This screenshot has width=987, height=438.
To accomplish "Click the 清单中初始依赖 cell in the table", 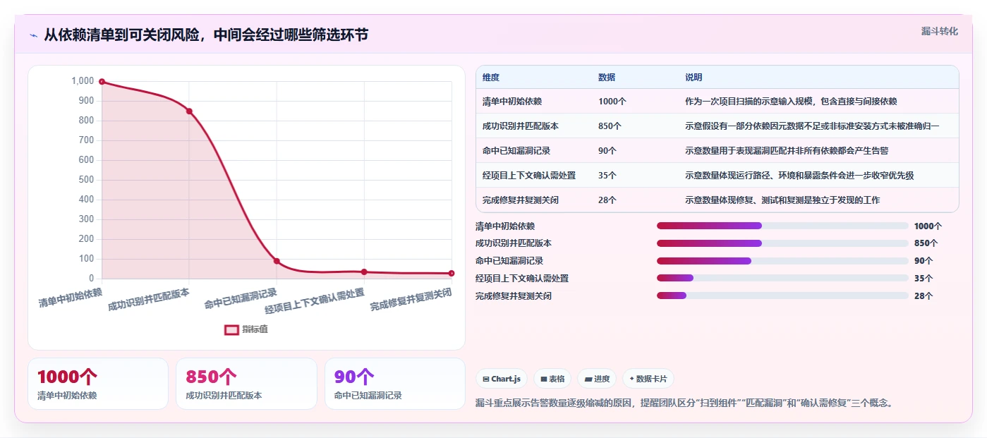I will pos(512,101).
